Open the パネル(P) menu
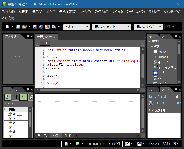The height and width of the screenshot is (149, 184). [x=154, y=12]
